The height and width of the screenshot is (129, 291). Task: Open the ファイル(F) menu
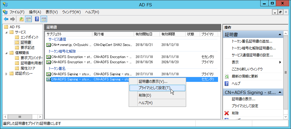(x=17, y=12)
